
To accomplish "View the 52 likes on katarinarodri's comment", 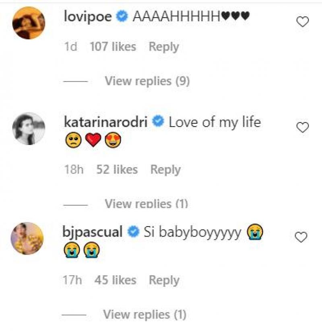I will point(117,170).
